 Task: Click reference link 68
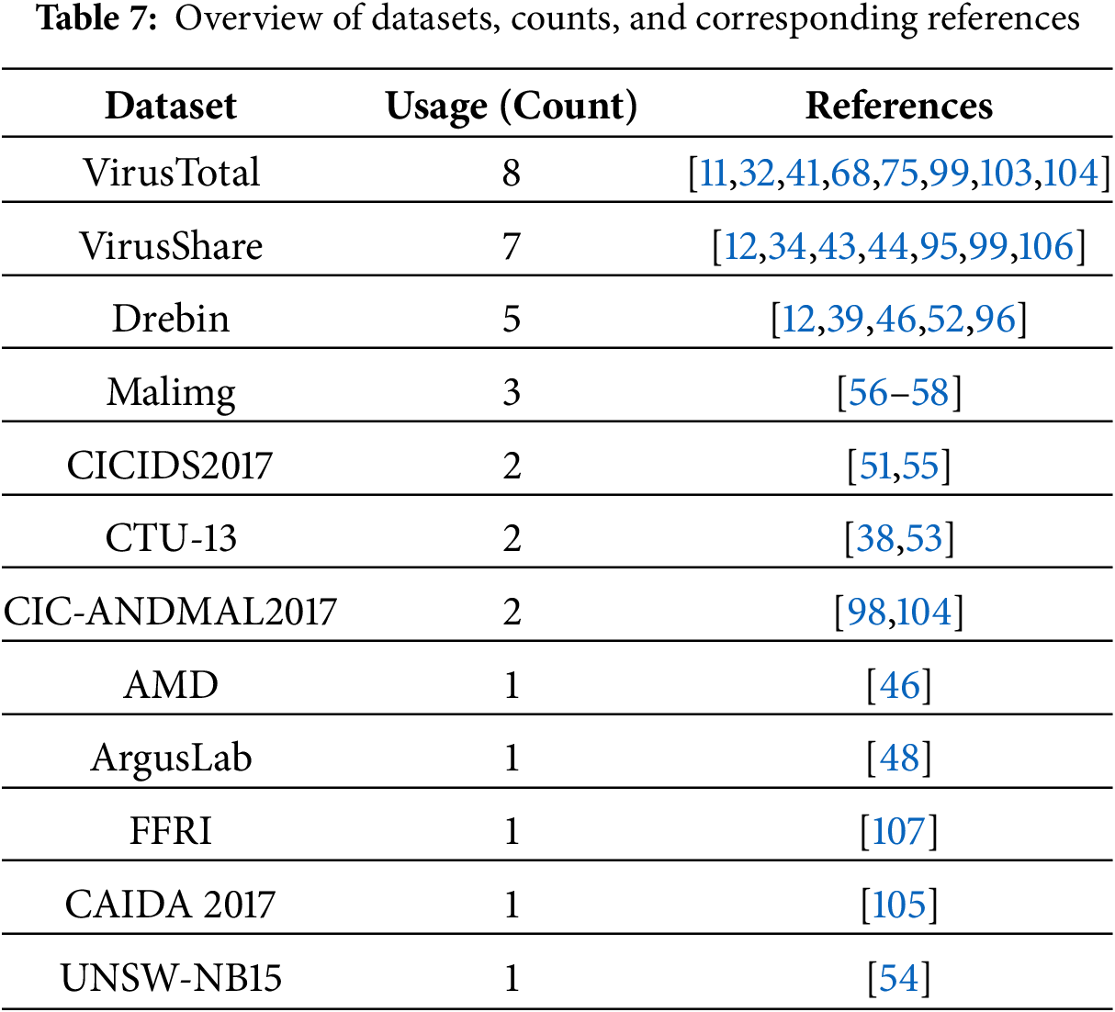click(850, 173)
